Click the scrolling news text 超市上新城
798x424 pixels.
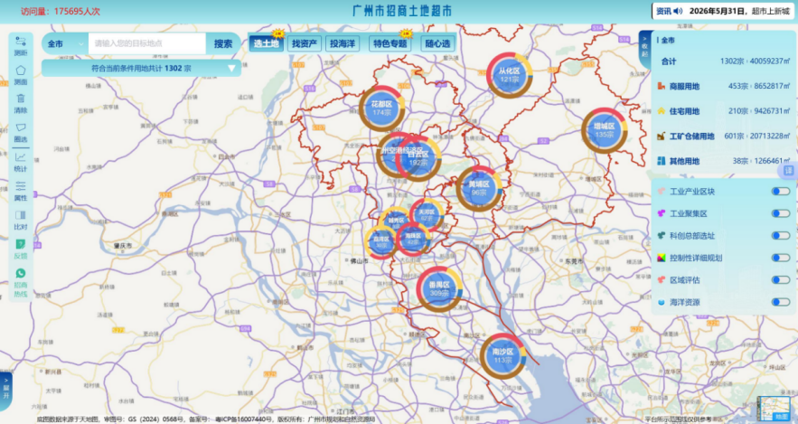coord(771,11)
